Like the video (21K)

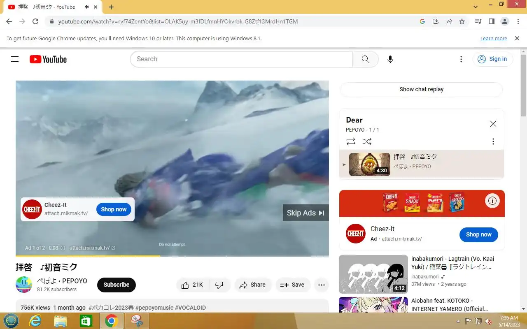pos(193,285)
